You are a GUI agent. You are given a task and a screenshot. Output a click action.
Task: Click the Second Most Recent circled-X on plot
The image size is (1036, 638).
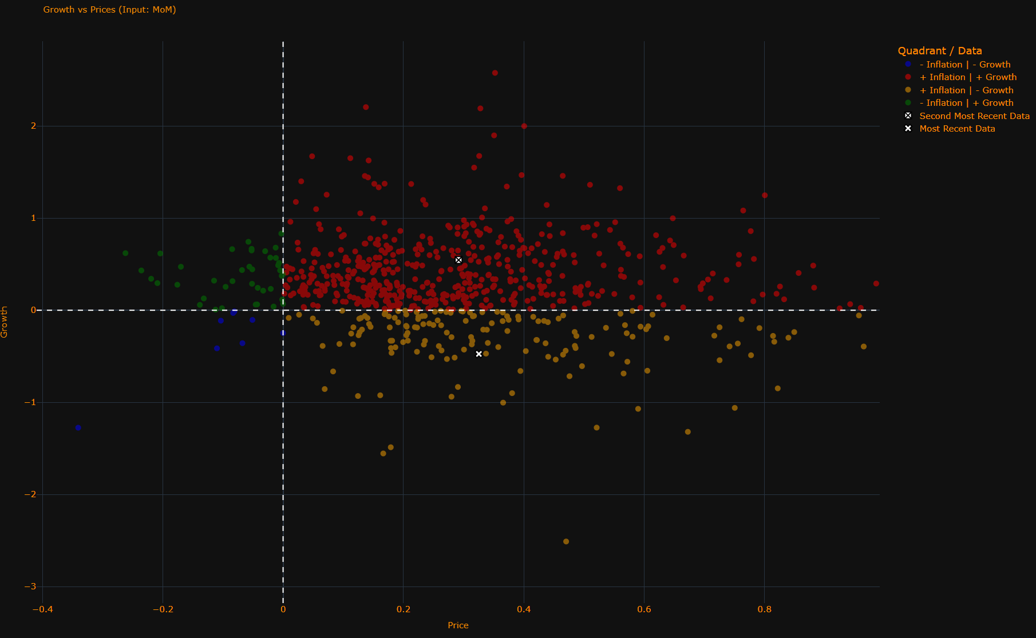click(x=458, y=260)
